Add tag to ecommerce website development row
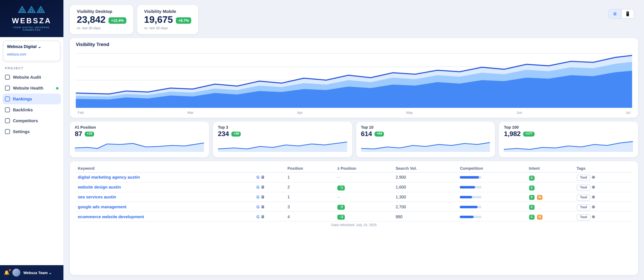Screen dimensions: 644x280 click(x=593, y=217)
